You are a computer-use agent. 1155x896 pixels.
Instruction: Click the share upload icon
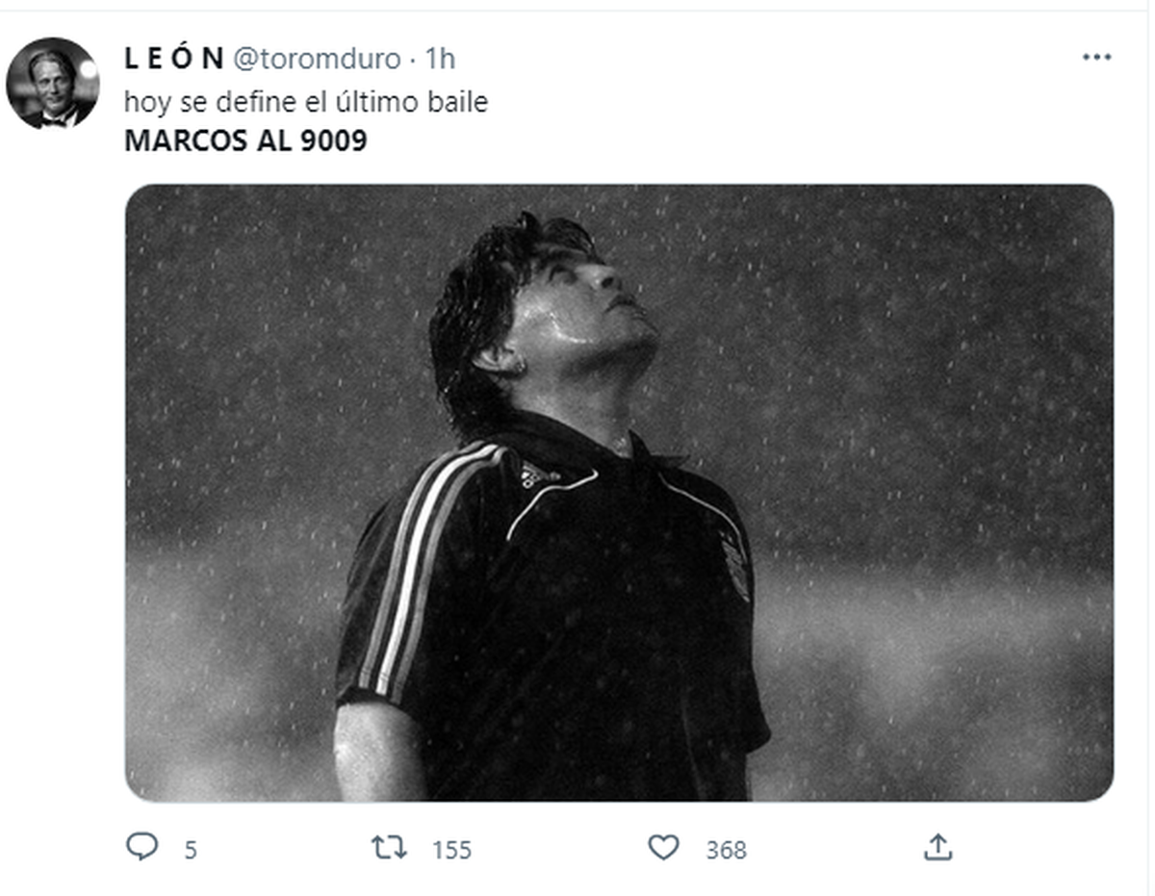coord(937,848)
